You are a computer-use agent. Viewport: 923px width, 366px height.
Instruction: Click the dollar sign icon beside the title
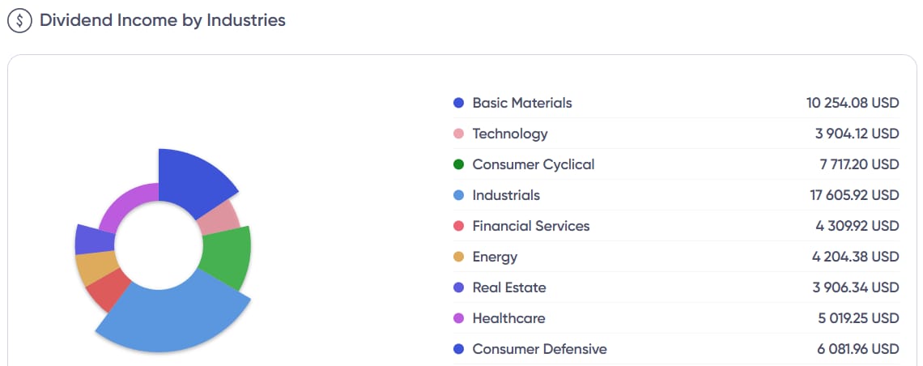click(19, 21)
